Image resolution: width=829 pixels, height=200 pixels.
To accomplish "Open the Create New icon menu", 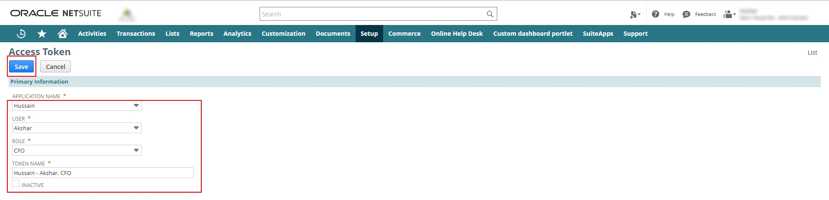I will (x=635, y=15).
